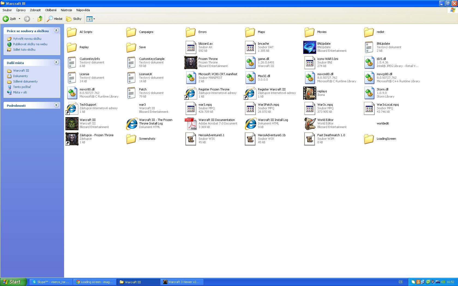Open the Oblíbené menu
458x286 pixels.
(x=51, y=10)
